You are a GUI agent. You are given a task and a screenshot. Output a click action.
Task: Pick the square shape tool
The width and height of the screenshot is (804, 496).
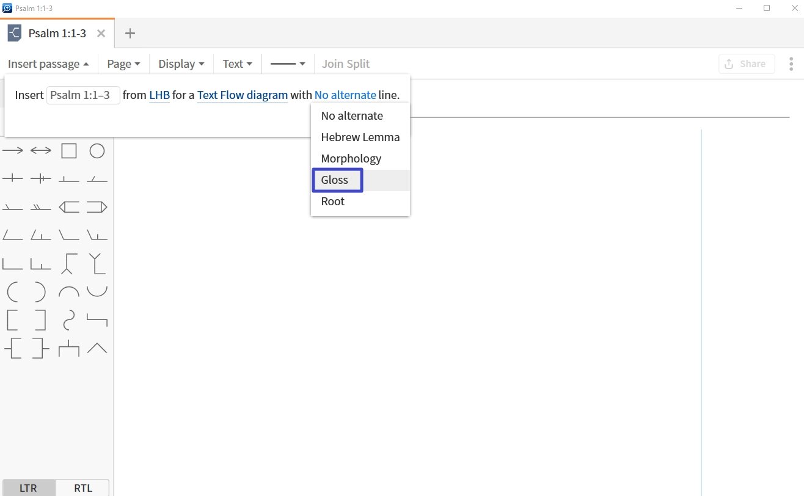pos(69,151)
